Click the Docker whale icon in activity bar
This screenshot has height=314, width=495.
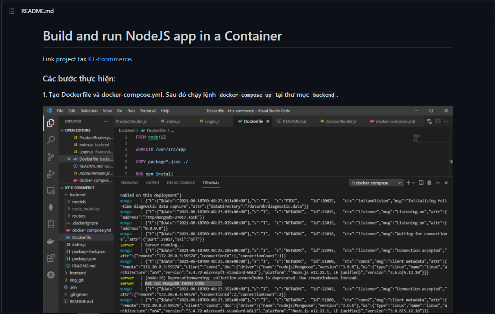51,241
